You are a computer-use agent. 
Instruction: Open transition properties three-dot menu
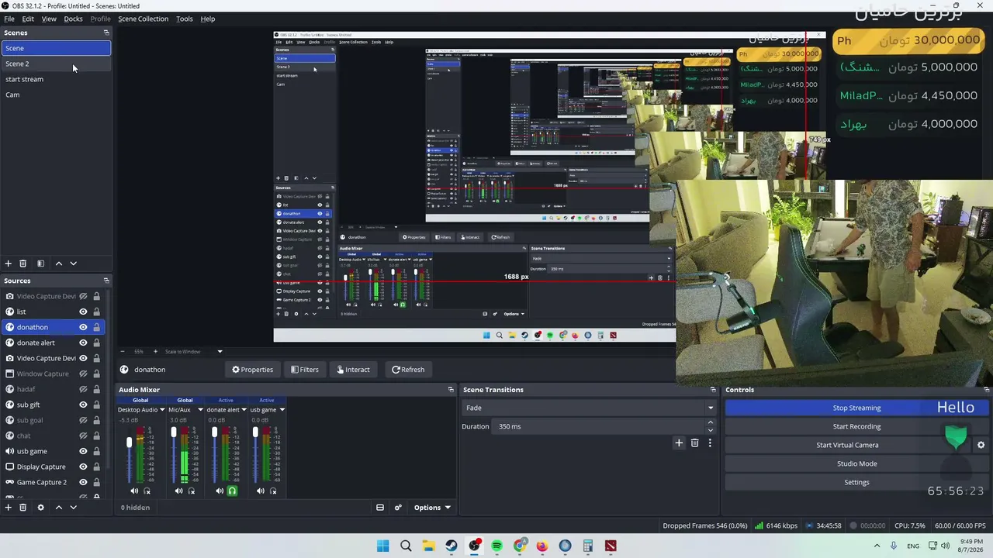(x=709, y=443)
